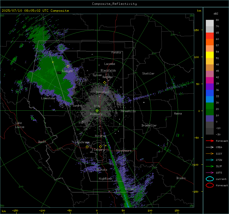
Task: Click the '2025/07/10 08:05:02 UTC Composite' timestamp
Action: point(35,11)
